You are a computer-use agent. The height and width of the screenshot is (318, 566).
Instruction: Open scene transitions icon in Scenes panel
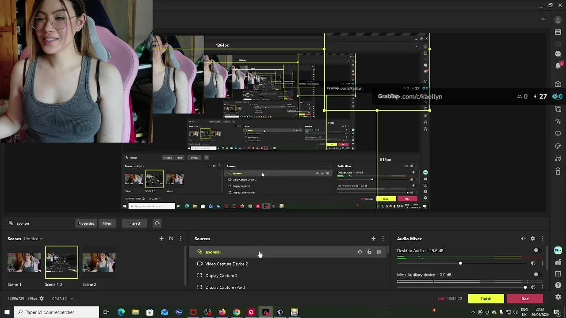point(171,238)
